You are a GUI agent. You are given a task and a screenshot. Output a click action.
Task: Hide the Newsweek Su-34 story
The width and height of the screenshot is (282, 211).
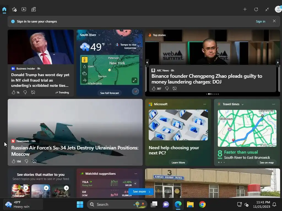34,161
